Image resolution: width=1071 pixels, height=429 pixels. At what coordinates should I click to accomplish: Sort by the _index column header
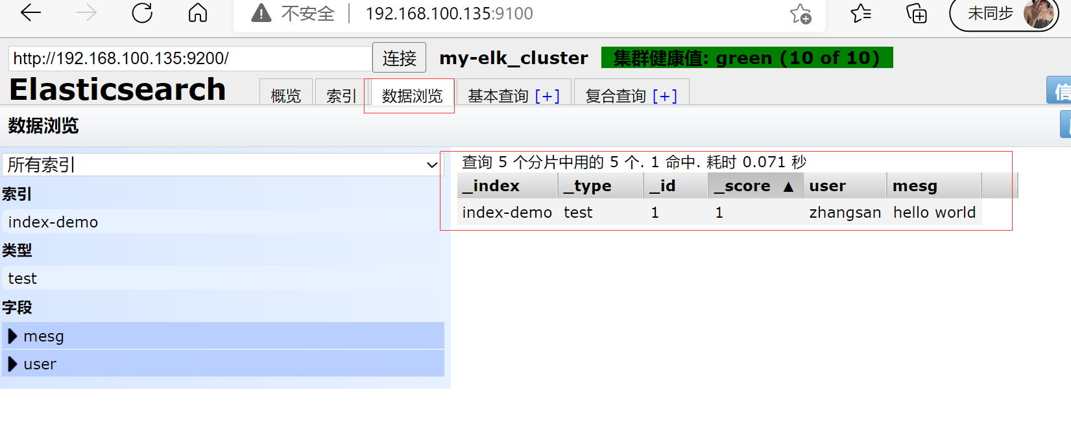(507, 186)
